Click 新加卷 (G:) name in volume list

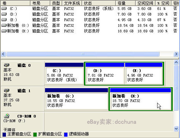18,25
